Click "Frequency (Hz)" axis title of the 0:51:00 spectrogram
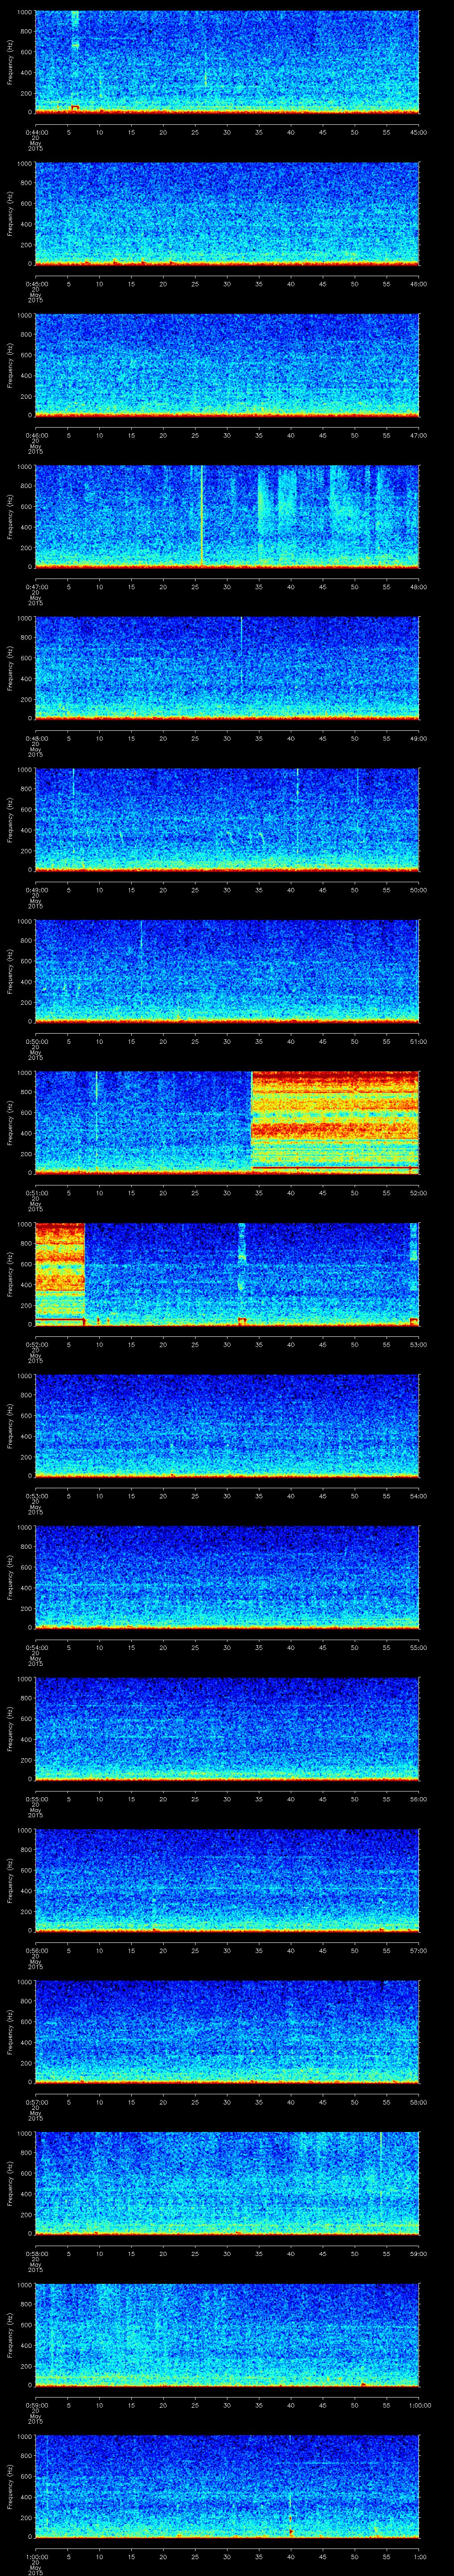This screenshot has width=454, height=2576. tap(10, 1122)
